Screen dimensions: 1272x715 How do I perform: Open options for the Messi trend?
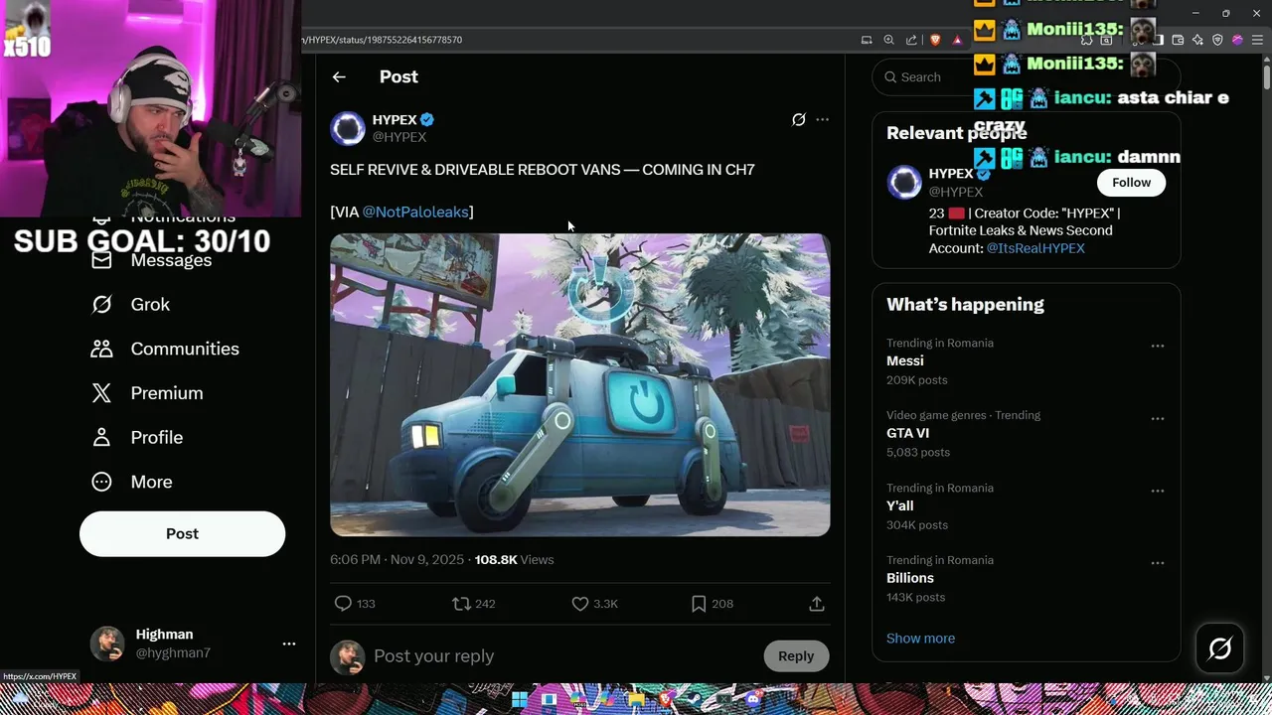(1158, 346)
